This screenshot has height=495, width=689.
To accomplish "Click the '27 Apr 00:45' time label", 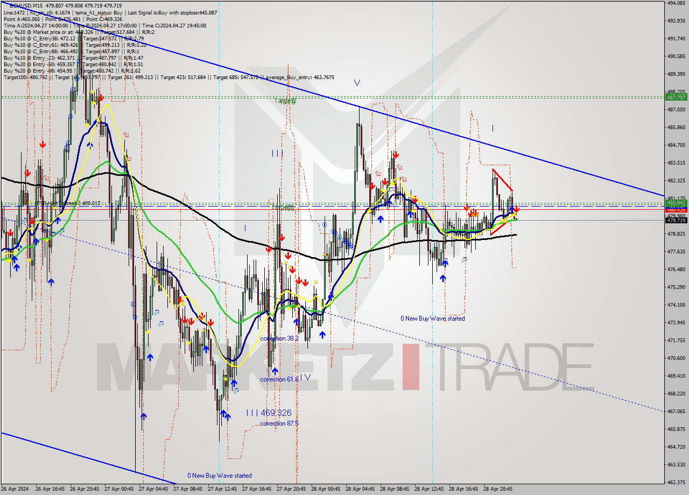I will [x=119, y=489].
